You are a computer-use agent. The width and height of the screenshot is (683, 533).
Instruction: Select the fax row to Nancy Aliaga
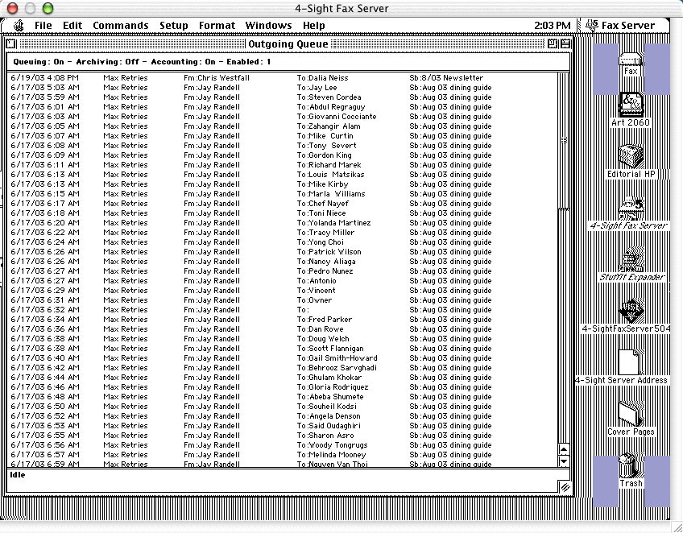[x=282, y=262]
